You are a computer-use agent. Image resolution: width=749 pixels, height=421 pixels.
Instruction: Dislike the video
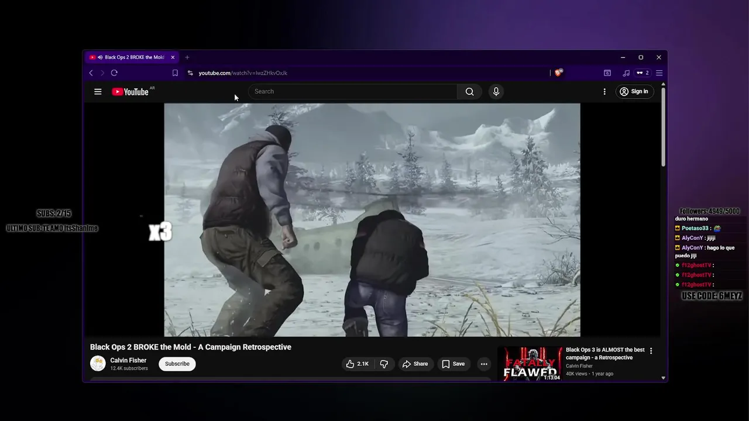(384, 364)
